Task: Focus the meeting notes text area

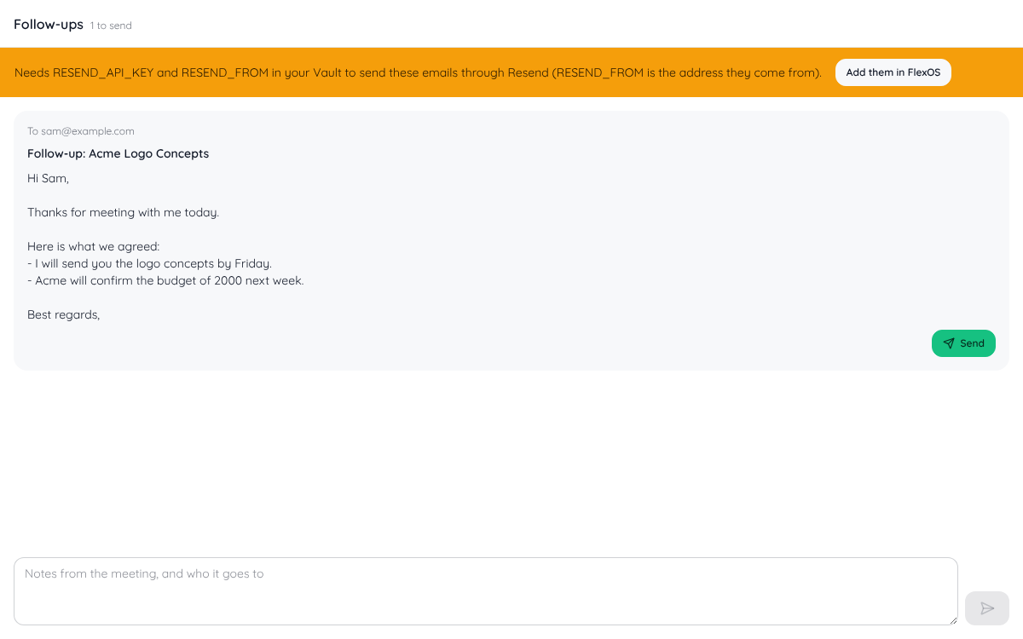Action: 486,591
